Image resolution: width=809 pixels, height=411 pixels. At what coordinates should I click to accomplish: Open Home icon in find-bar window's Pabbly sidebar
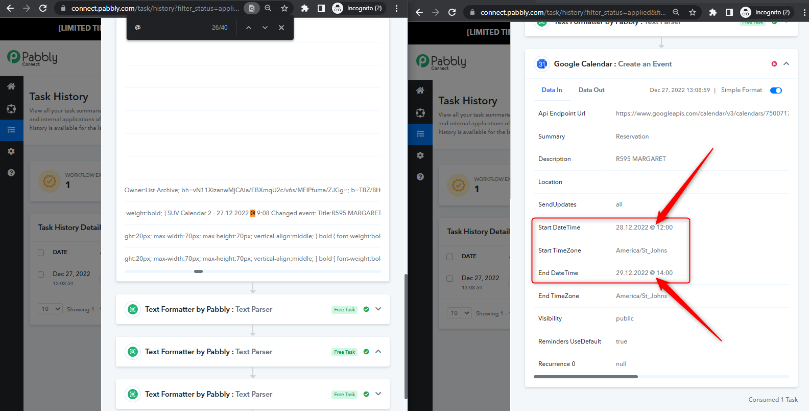pyautogui.click(x=11, y=86)
